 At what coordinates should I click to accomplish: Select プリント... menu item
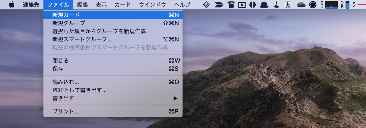pos(113,111)
